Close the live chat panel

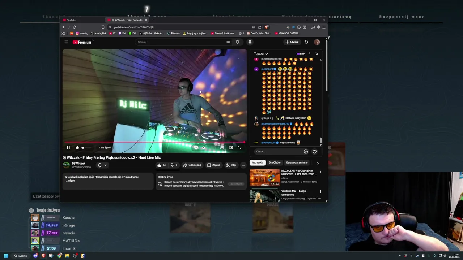point(317,54)
